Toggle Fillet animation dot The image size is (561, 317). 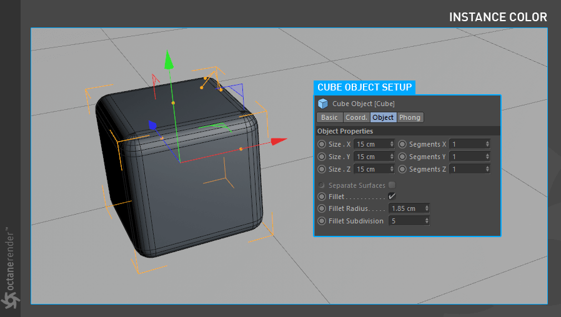[322, 197]
